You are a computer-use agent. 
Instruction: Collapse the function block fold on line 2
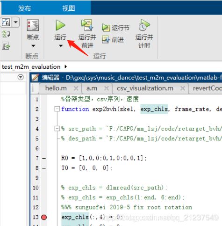point(57,109)
